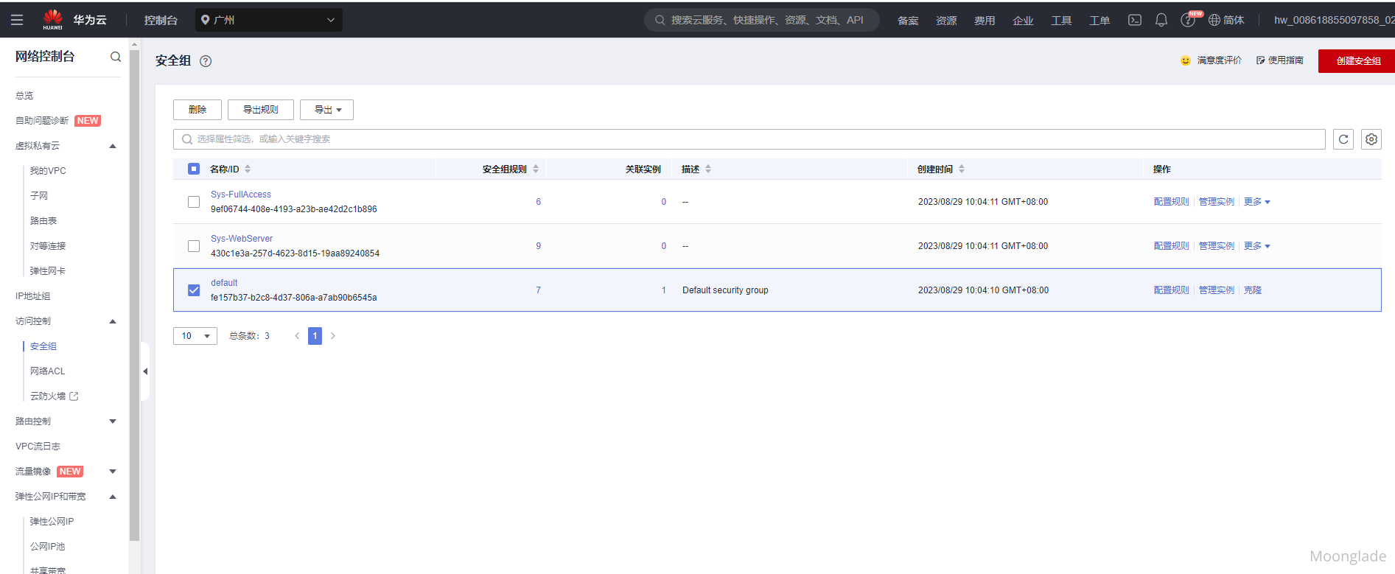Click the notification bell icon
Viewport: 1395px width, 574px height.
click(1161, 20)
